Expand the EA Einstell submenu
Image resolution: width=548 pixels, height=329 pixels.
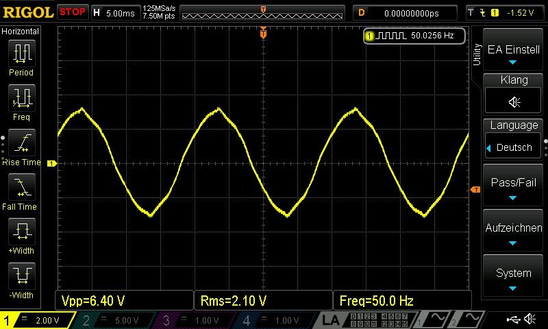[x=514, y=55]
